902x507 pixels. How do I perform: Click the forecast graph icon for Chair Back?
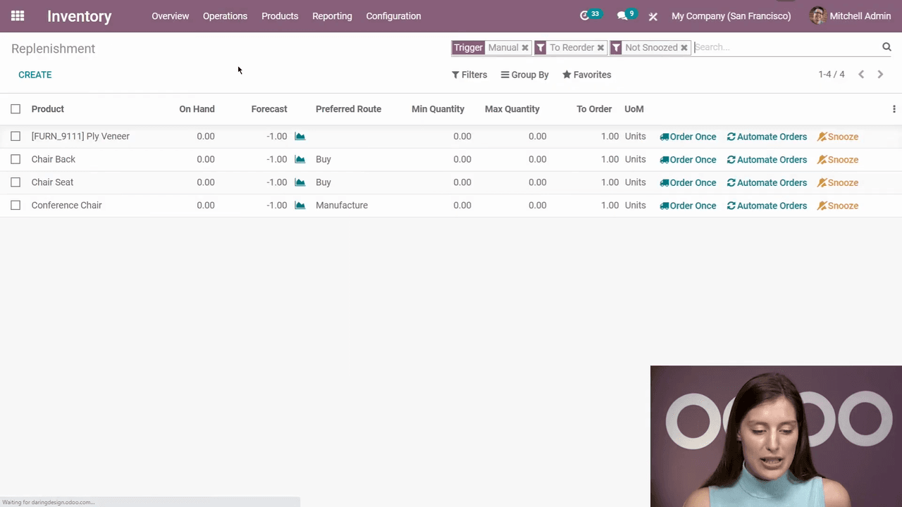pos(300,159)
